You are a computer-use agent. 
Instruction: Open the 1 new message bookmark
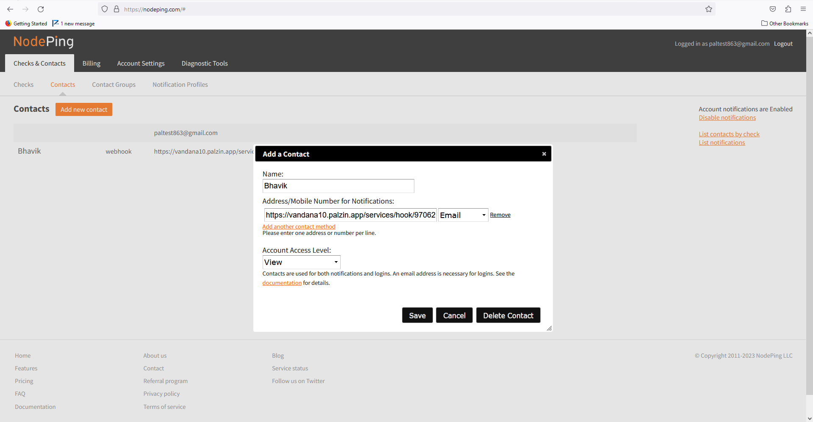[x=74, y=24]
